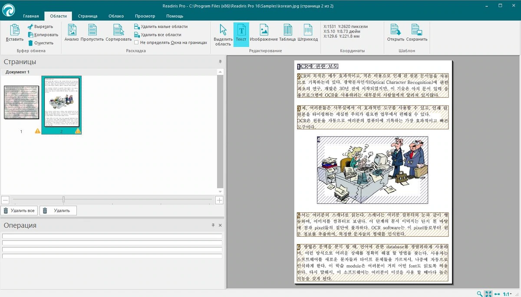Image resolution: width=521 pixels, height=297 pixels.
Task: Click the pages list scroll-down arrow
Action: tap(221, 191)
